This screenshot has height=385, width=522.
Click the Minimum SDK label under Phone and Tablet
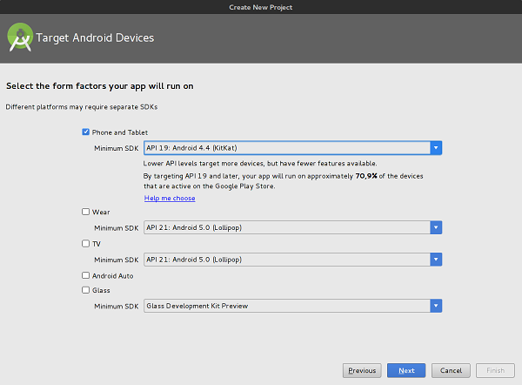click(x=117, y=148)
